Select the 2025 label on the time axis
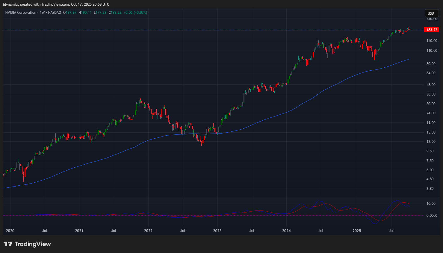The width and height of the screenshot is (443, 253). pos(357,231)
